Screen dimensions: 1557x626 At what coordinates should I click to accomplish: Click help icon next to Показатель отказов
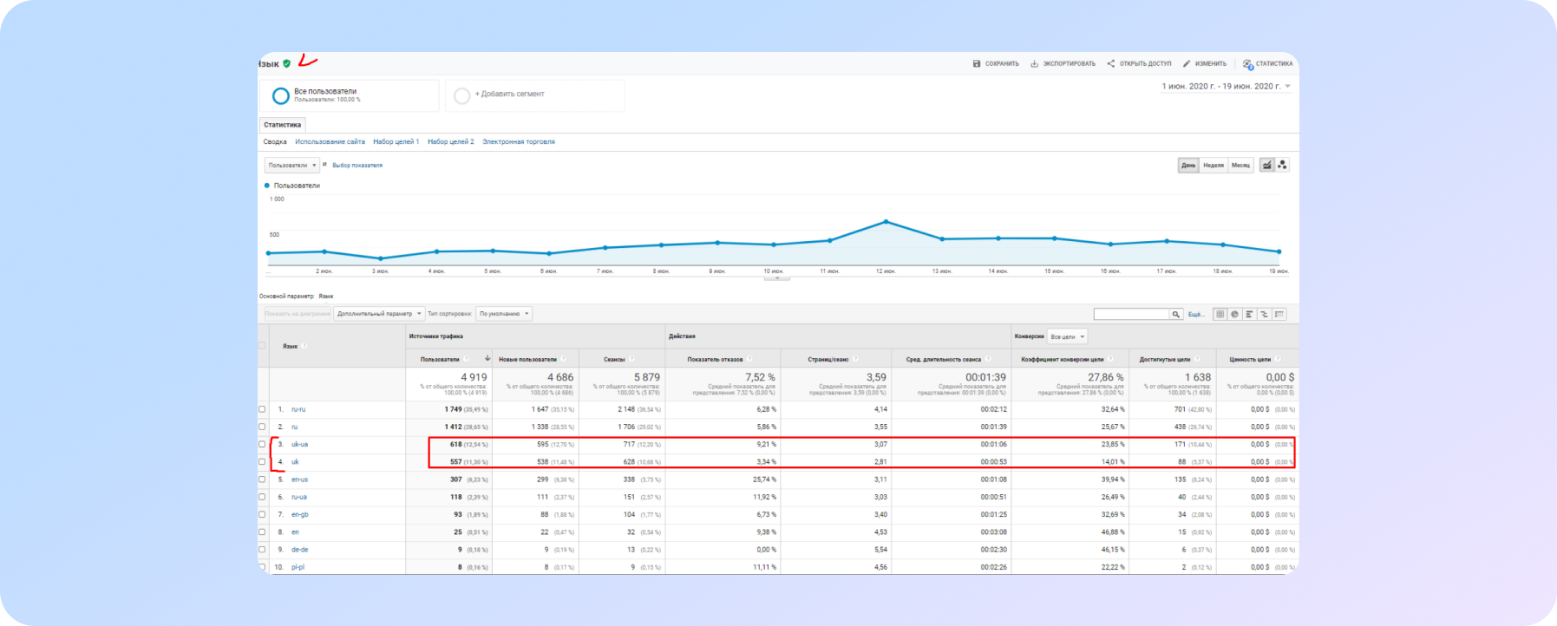pos(749,359)
